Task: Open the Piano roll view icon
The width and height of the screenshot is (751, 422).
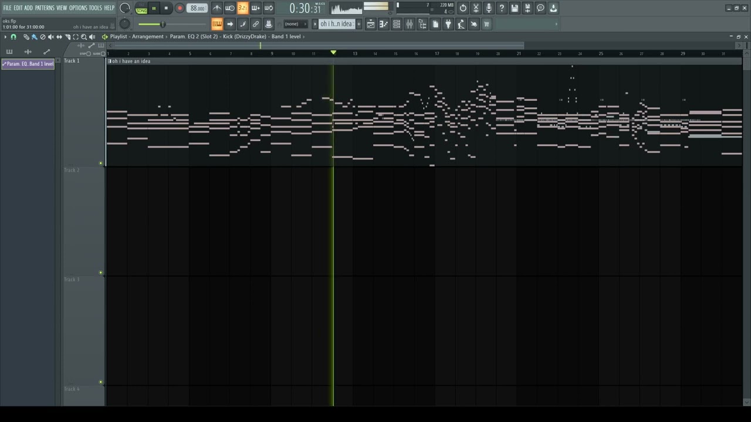Action: tap(384, 24)
